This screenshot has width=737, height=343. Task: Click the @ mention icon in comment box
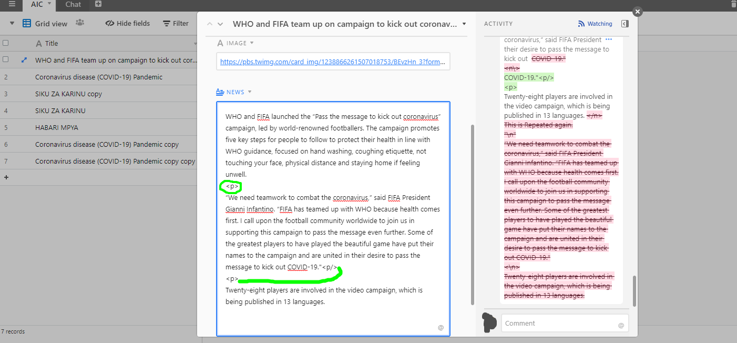(x=621, y=325)
